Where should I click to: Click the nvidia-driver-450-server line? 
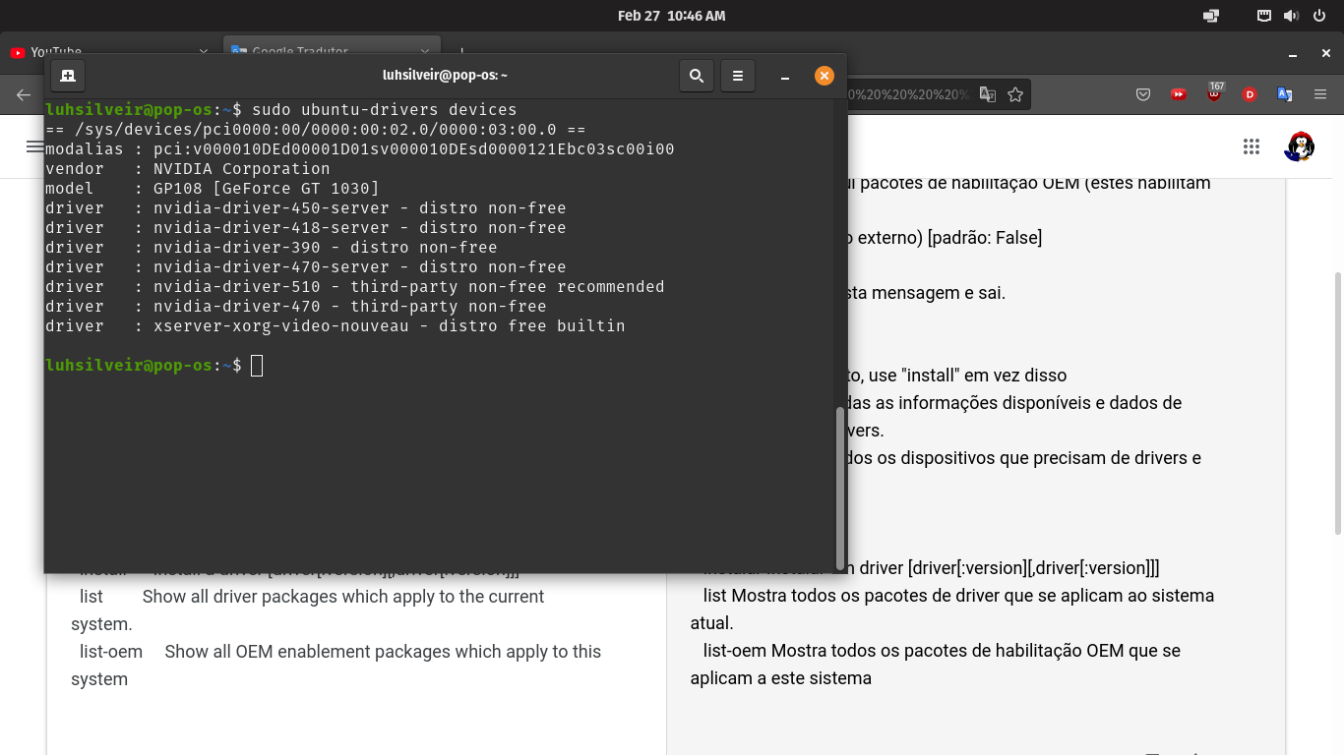point(306,208)
